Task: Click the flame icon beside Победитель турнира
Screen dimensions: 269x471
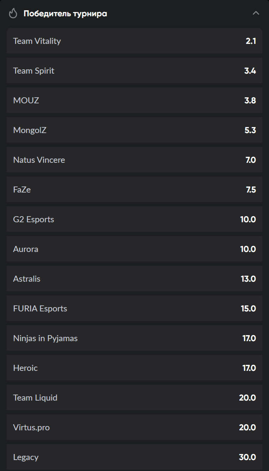Action: click(x=13, y=14)
